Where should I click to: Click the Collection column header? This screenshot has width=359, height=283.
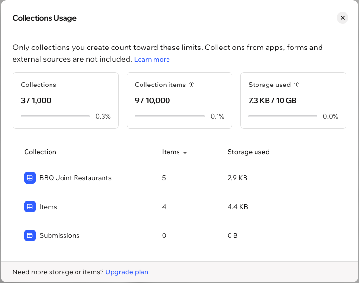click(x=40, y=152)
